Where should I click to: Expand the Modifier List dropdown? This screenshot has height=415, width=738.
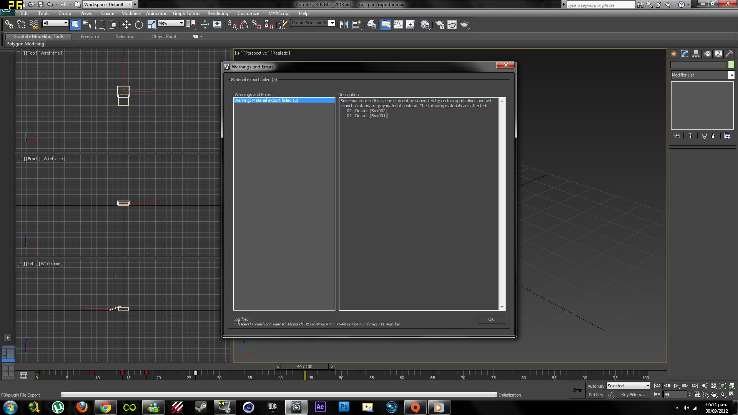(x=731, y=75)
